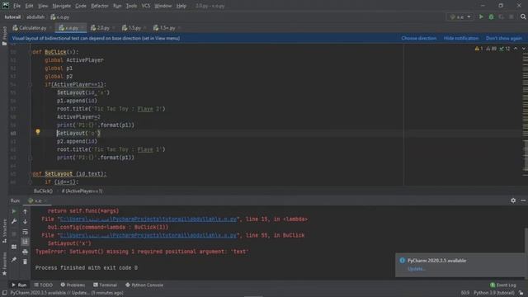This screenshot has width=528, height=297.
Task: Toggle tool window bars in status corner
Action: [4, 293]
